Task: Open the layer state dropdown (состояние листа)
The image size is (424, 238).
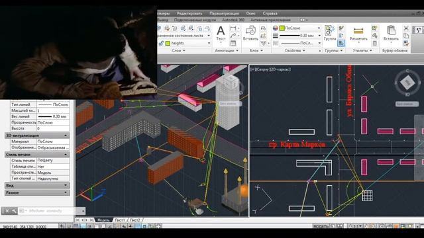Action: coord(209,36)
